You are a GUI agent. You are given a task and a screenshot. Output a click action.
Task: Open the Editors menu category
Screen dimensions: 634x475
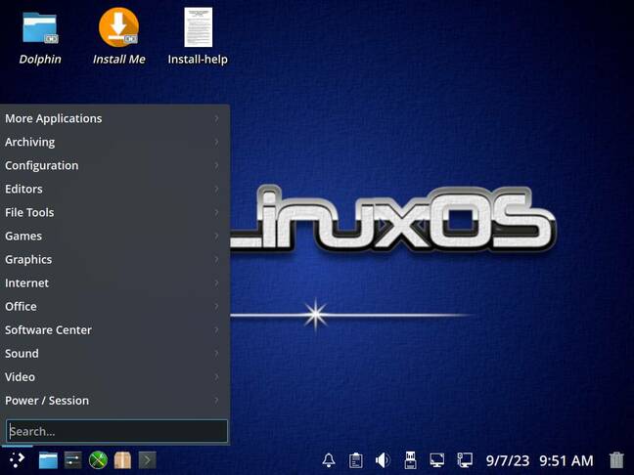coord(114,189)
